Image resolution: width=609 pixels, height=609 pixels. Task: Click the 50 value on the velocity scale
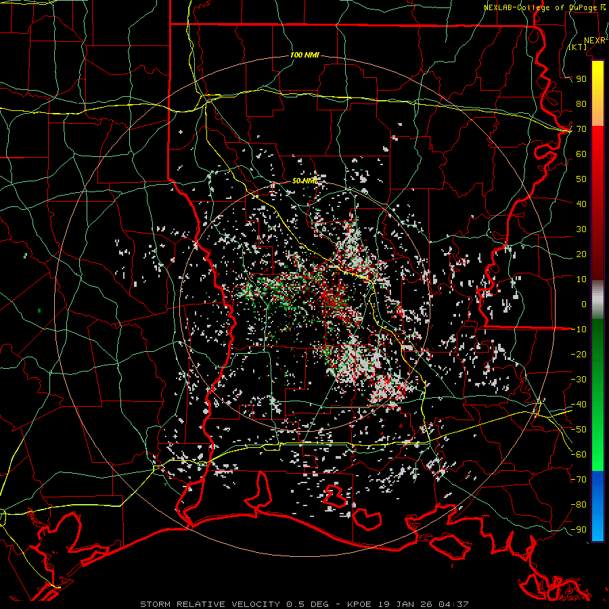(x=581, y=179)
